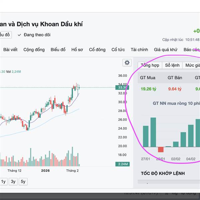Viewport: 200px width, 200px height.
Task: Select the "Biểu đồ" tab
Action: coord(58,50)
